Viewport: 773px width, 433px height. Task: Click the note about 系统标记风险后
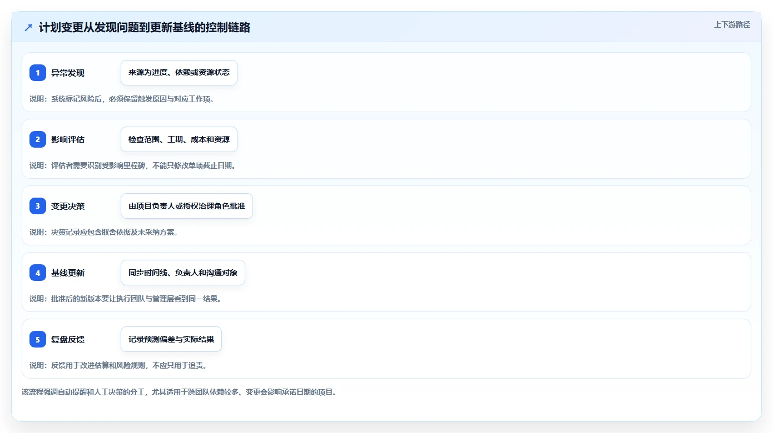(122, 99)
